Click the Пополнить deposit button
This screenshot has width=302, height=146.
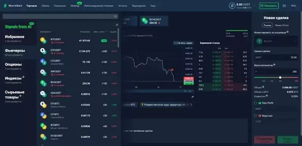pos(269,6)
